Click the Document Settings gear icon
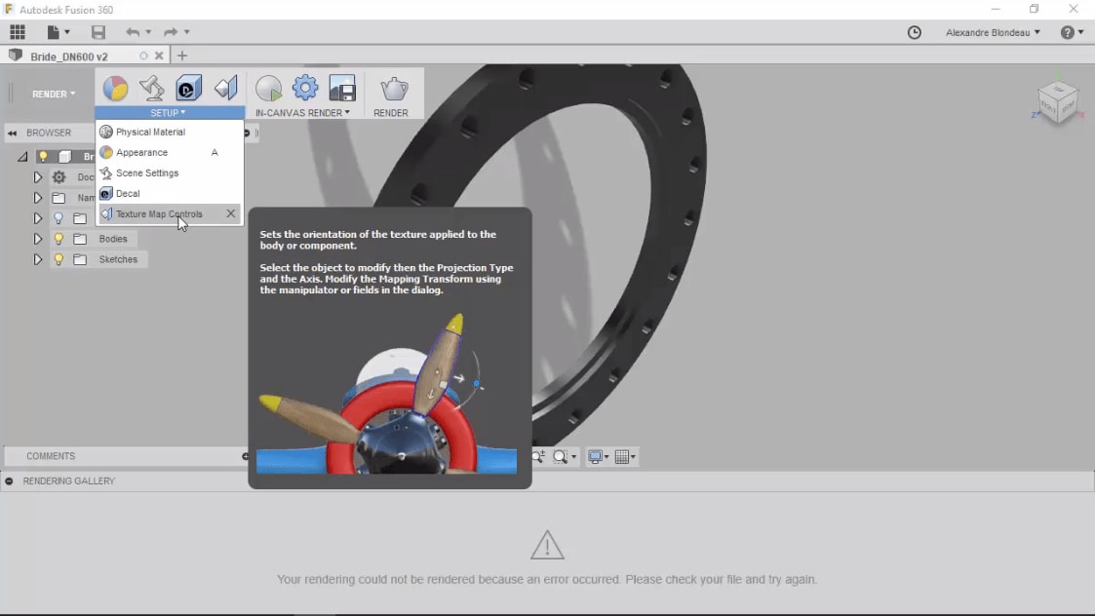Viewport: 1095px width, 616px height. coord(59,177)
